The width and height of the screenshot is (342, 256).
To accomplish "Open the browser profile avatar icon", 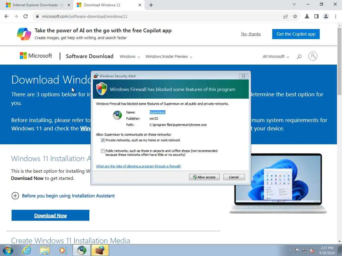I will (326, 16).
